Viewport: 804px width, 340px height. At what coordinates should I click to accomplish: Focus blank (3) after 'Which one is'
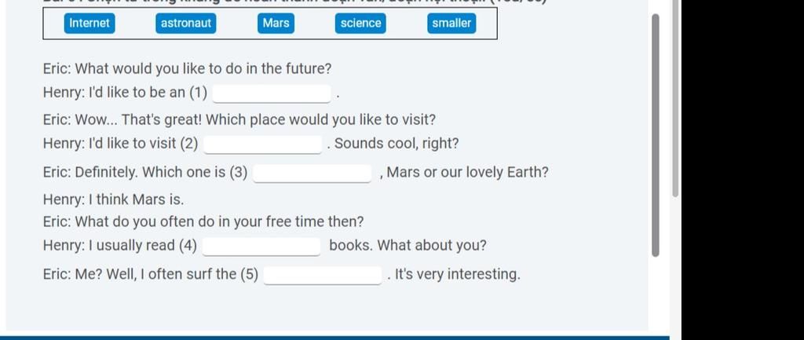[312, 174]
